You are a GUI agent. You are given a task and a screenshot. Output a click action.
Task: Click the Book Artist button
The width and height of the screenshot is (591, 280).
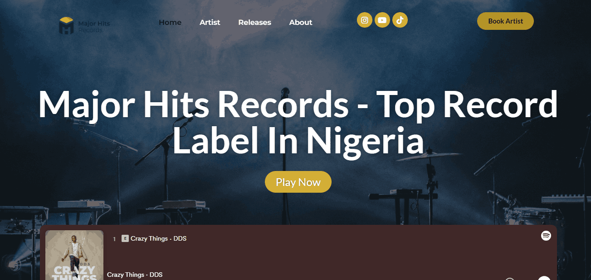(505, 21)
